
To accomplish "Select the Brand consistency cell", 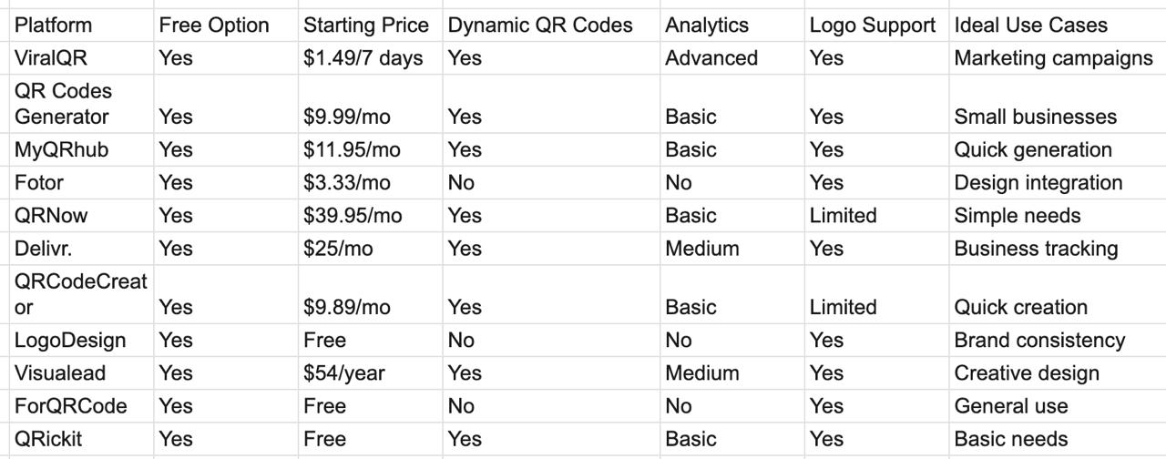I will 1039,341.
